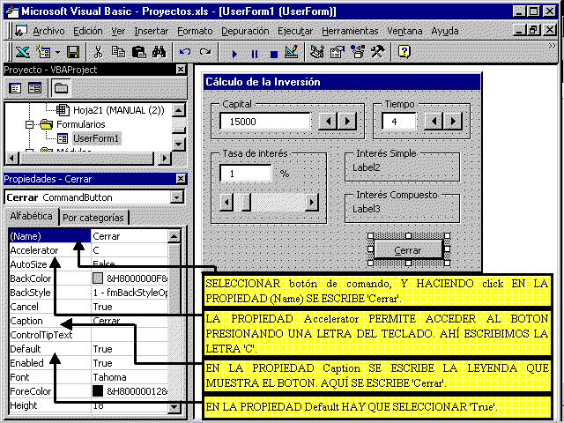Open the Ventana menu
564x423 pixels.
404,32
